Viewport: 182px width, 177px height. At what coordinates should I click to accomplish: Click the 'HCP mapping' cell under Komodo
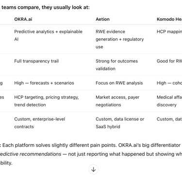pos(169,31)
